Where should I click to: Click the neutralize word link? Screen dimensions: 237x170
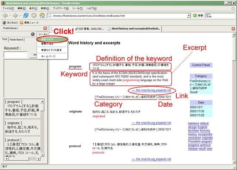[x=194, y=138]
